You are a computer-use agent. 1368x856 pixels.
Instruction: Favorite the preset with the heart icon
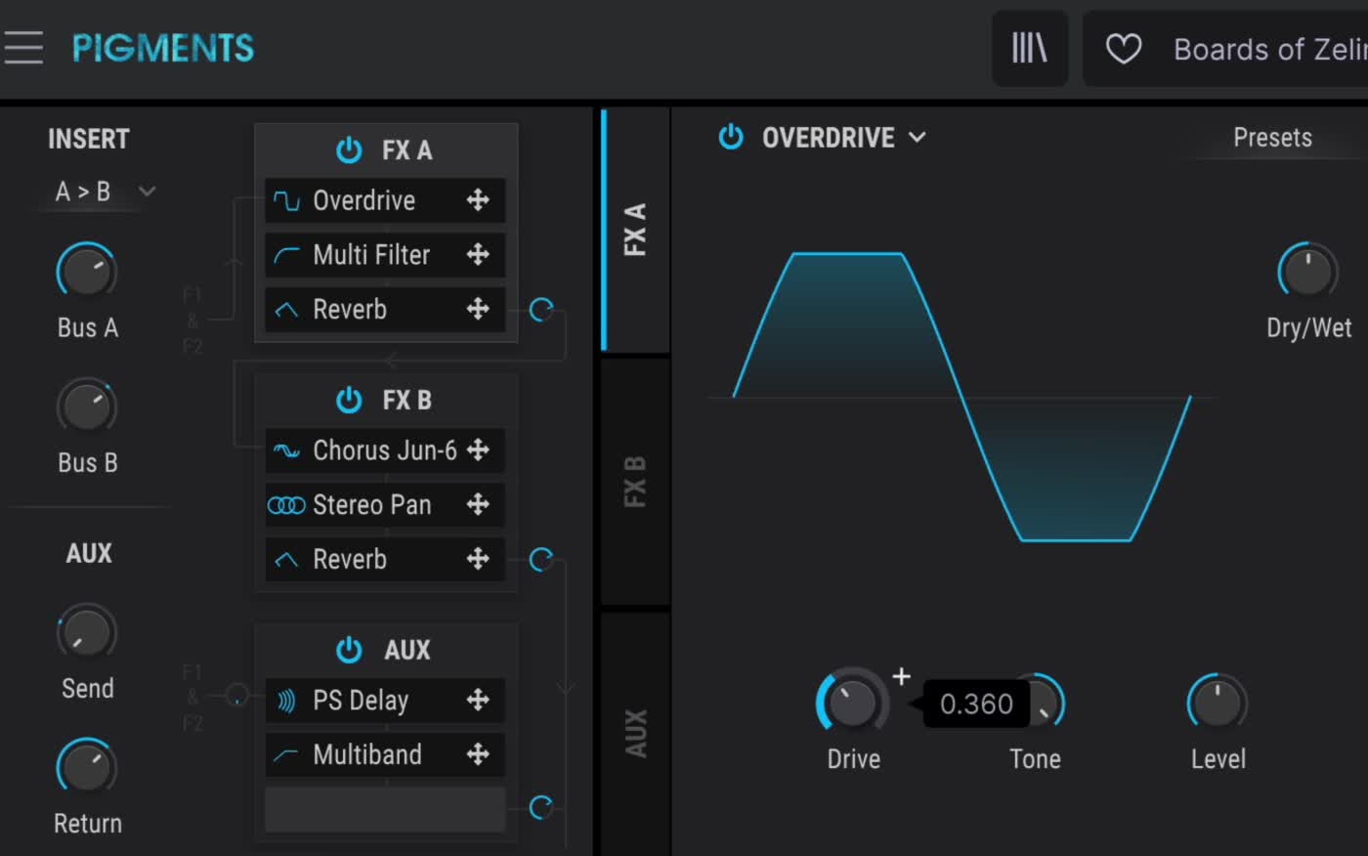[1123, 49]
